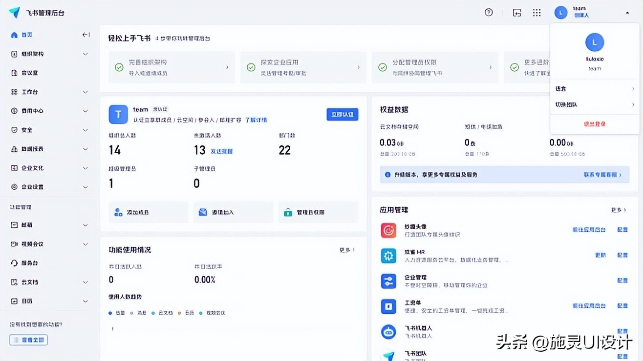Toggle the 消息 series in the usage legend
This screenshot has height=361, width=643.
coord(139,313)
